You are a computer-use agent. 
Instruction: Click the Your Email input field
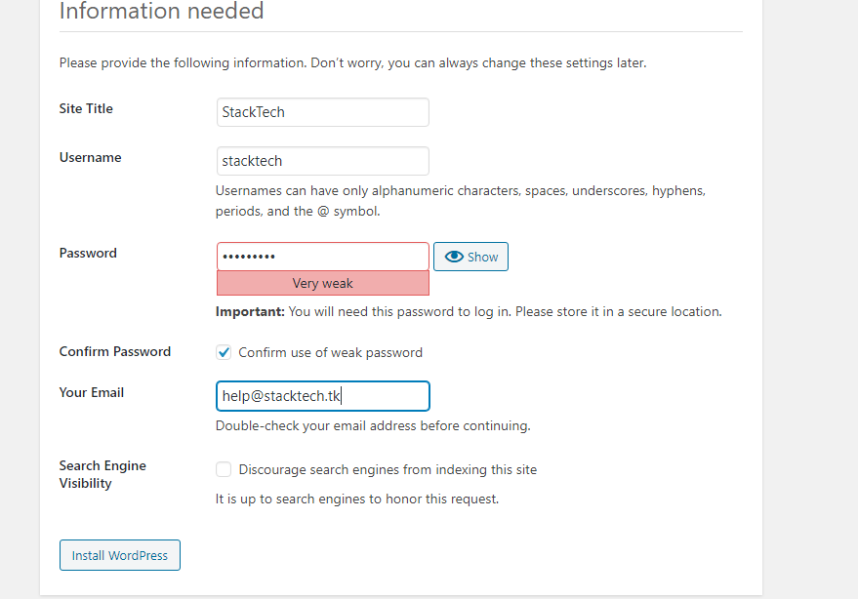(322, 396)
